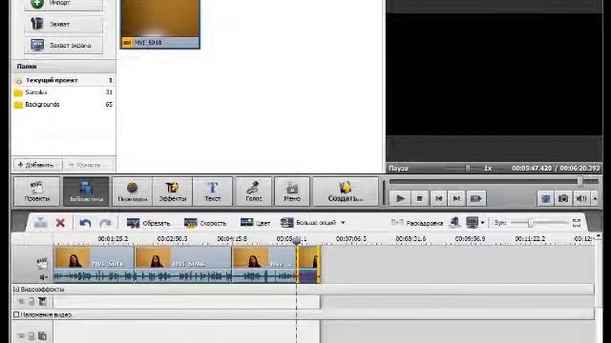Click the zoom-to-fit icon on timeline
The image size is (611, 343).
tap(577, 223)
